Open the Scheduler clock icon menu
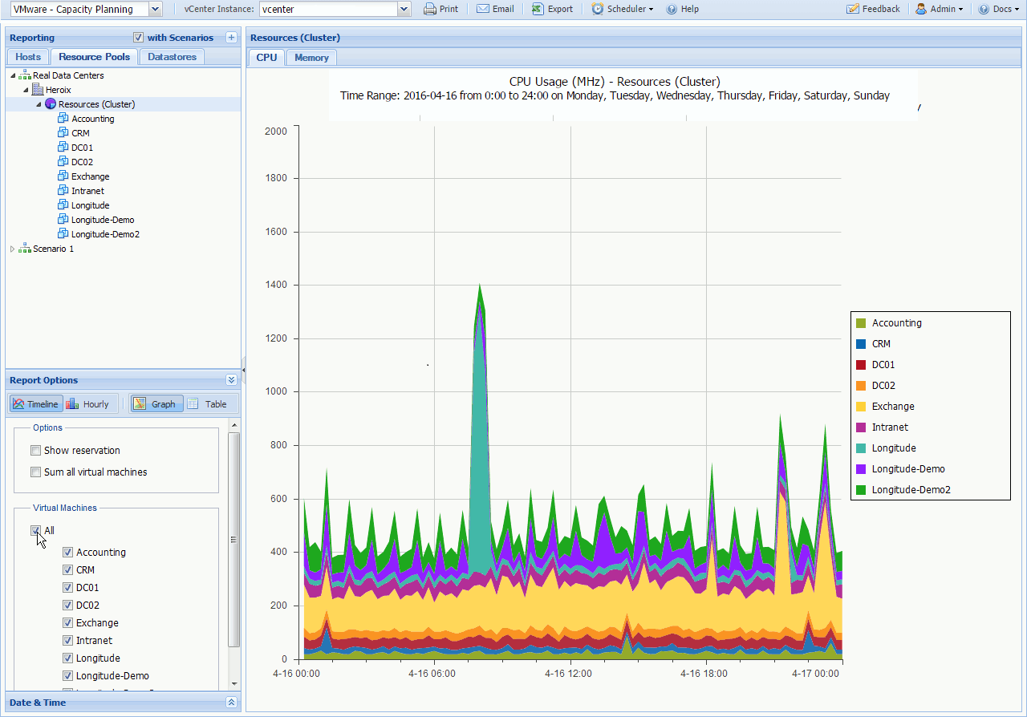 pos(598,9)
